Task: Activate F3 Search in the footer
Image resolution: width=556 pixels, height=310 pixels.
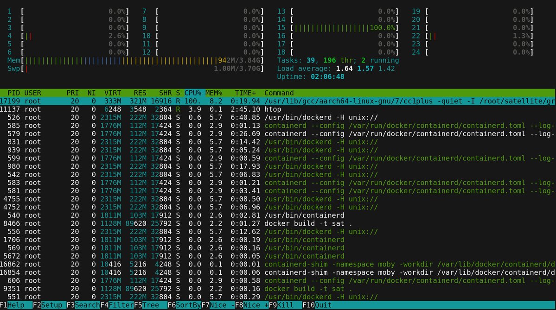Action: [83, 305]
